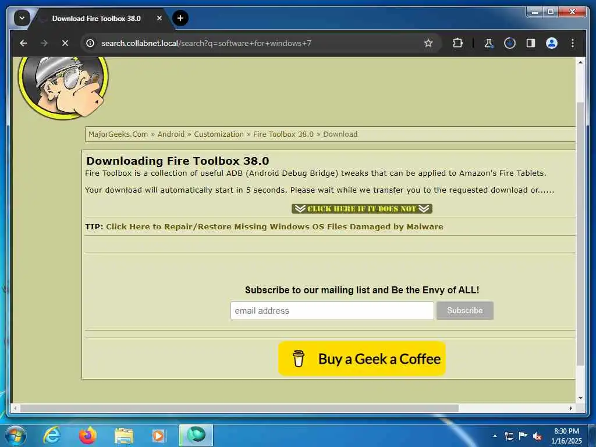The width and height of the screenshot is (596, 447).
Task: Focus the email address input field
Action: (332, 311)
